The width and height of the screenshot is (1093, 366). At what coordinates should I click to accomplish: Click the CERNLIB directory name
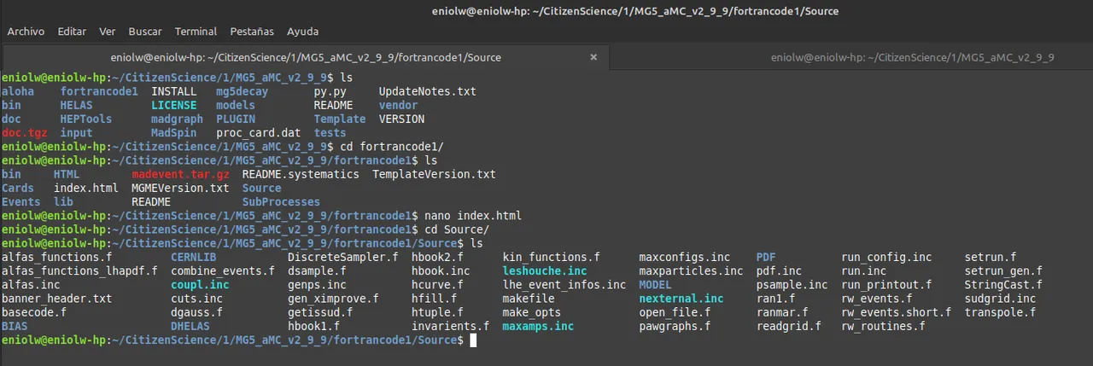click(x=193, y=257)
